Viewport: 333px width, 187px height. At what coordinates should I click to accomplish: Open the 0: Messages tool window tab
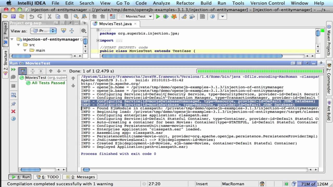click(80, 177)
